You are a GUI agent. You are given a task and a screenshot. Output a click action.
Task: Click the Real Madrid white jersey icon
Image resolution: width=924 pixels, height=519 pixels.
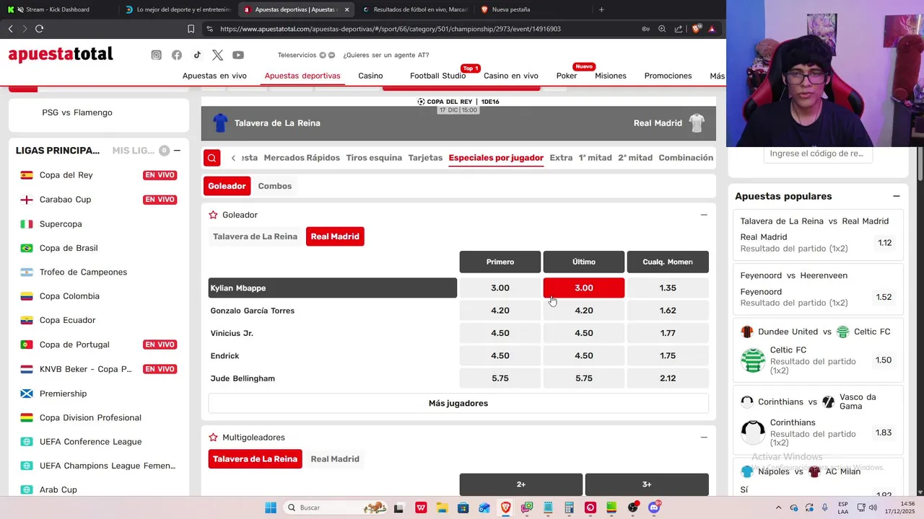[697, 123]
